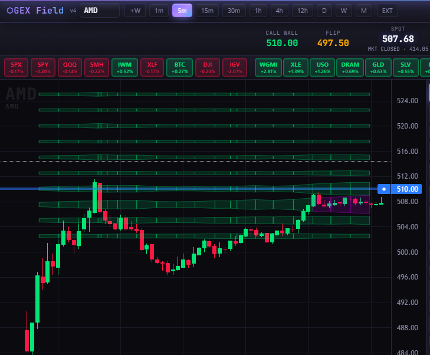Select the 1h timeframe
This screenshot has height=355, width=430.
pyautogui.click(x=258, y=11)
